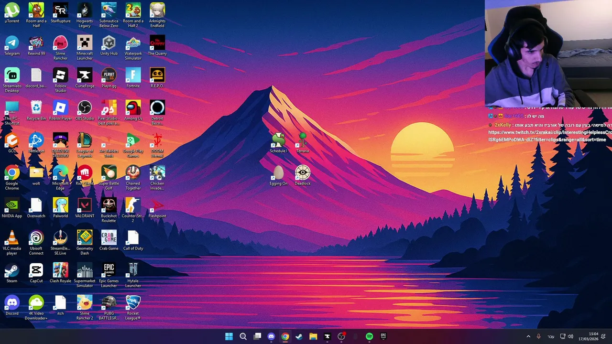Open NVIDIA App

coord(12,208)
